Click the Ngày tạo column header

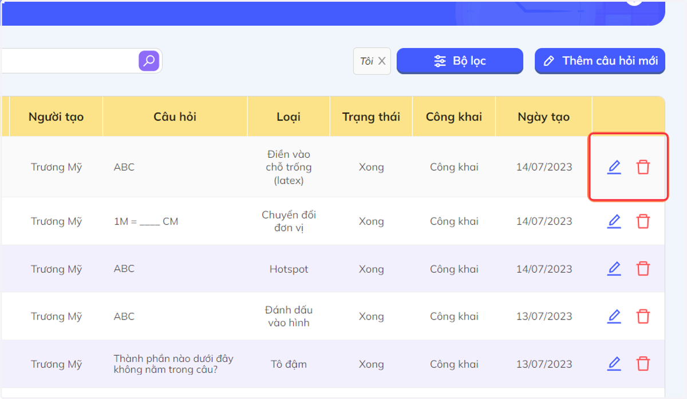pos(544,117)
